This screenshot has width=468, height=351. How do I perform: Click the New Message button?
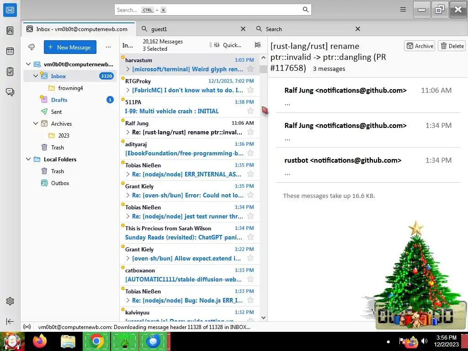pos(70,47)
